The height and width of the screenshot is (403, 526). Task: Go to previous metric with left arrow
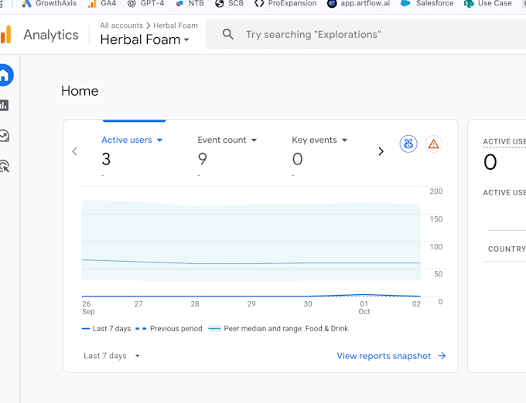click(x=75, y=151)
